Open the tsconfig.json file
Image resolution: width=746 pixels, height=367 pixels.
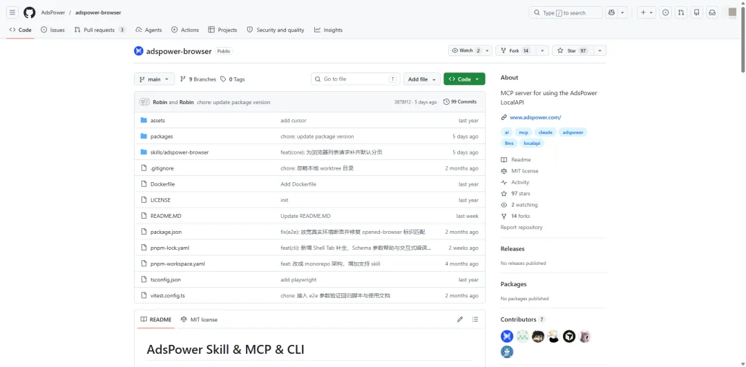click(x=166, y=280)
